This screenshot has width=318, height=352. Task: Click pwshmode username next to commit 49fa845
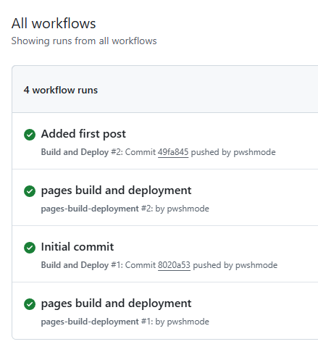pos(254,152)
